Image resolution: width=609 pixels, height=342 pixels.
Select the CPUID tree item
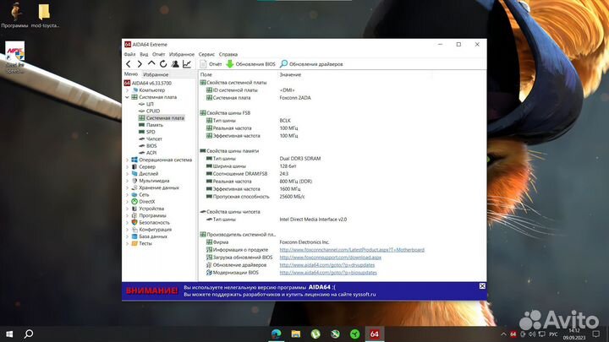pyautogui.click(x=149, y=111)
